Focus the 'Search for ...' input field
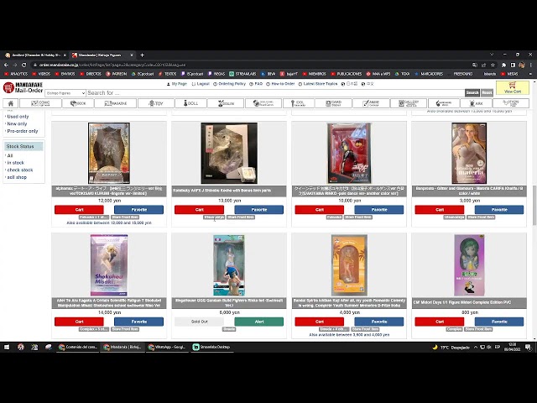Screen dimensions: 537x403 (x=275, y=93)
